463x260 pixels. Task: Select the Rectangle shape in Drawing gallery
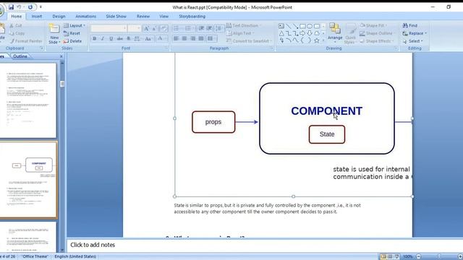302,26
